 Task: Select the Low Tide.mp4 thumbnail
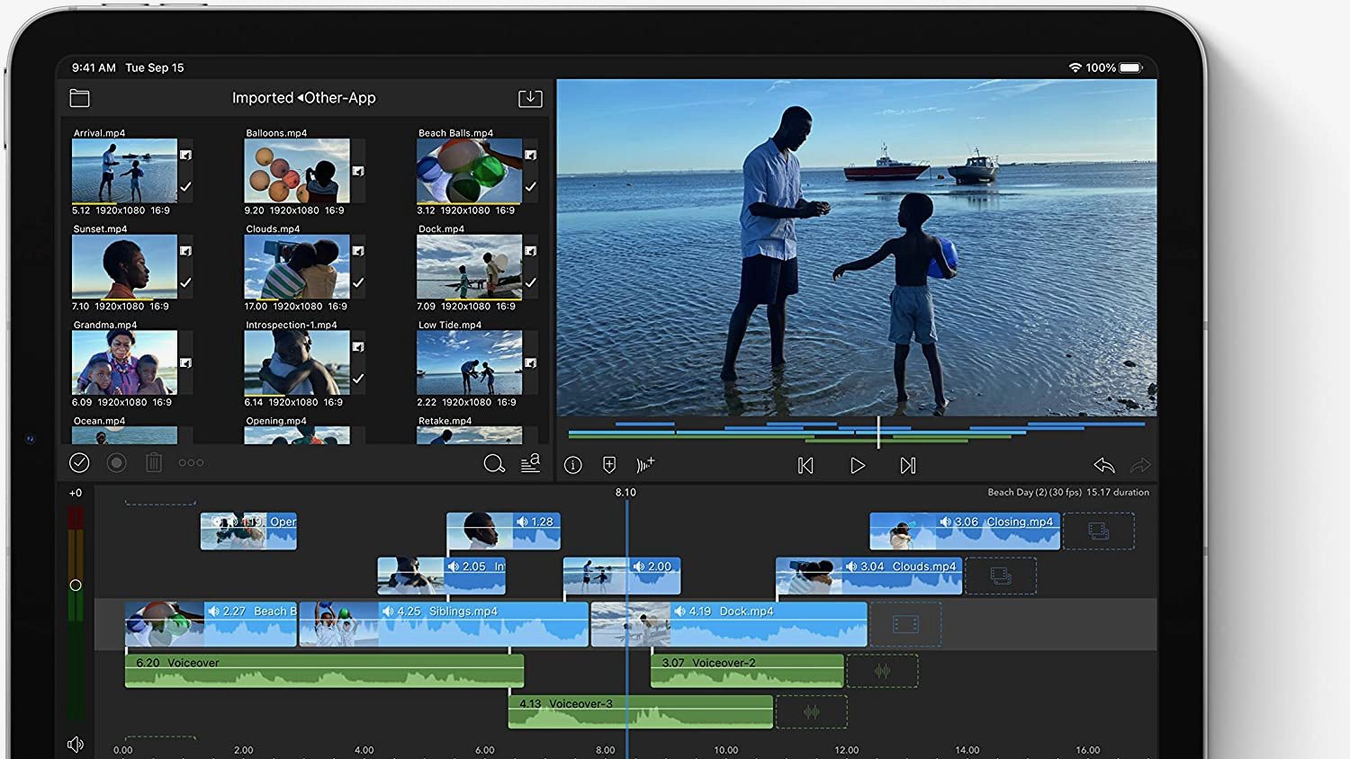(x=469, y=362)
